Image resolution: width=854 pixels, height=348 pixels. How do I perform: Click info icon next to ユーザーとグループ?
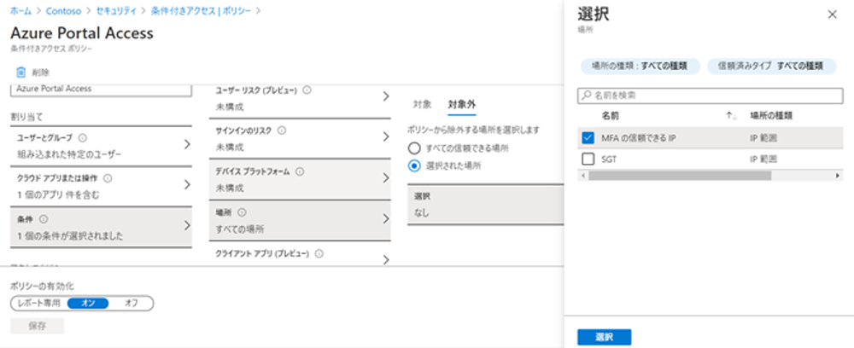(x=82, y=138)
